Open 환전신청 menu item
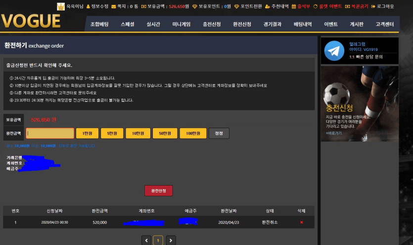Screen dimensions: 413x245 point(242,24)
